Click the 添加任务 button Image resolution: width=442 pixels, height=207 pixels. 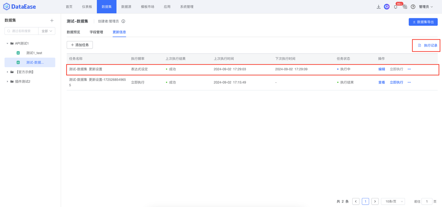coord(79,45)
